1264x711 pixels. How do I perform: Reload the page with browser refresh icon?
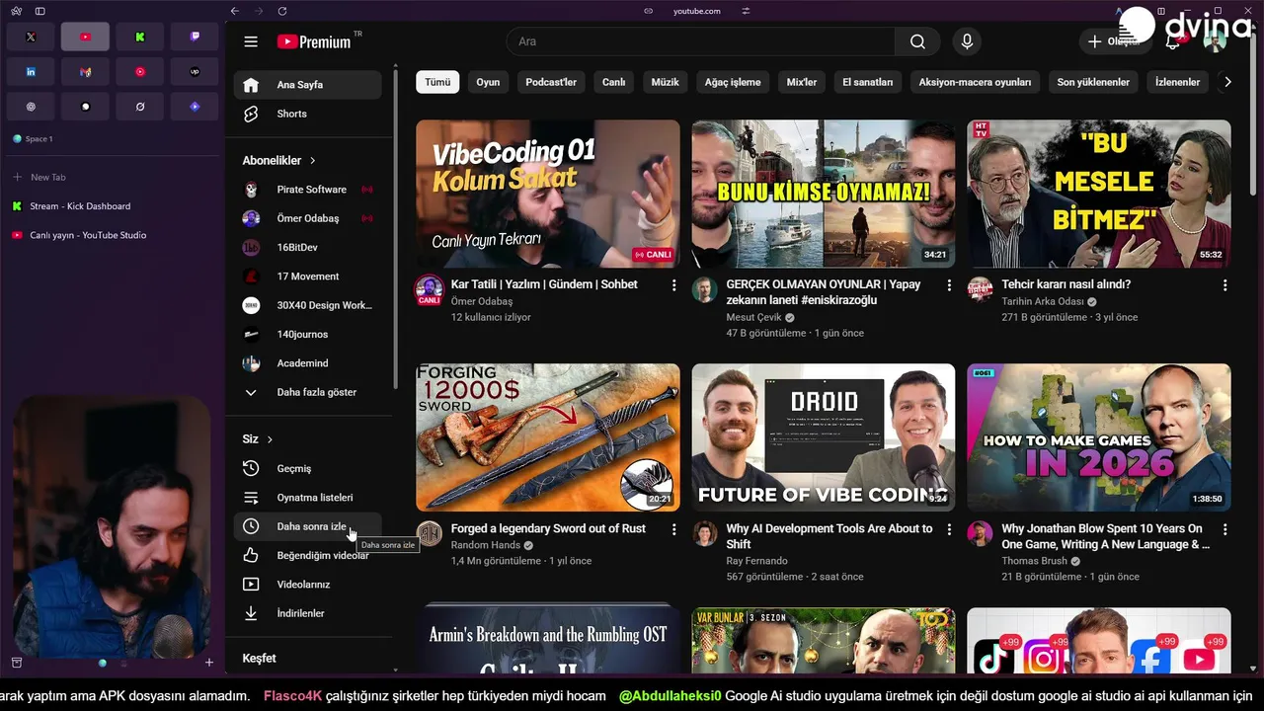click(x=282, y=11)
